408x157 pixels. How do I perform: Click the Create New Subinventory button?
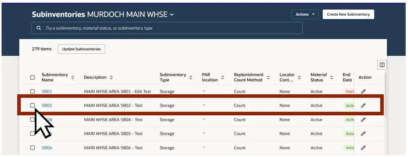348,14
